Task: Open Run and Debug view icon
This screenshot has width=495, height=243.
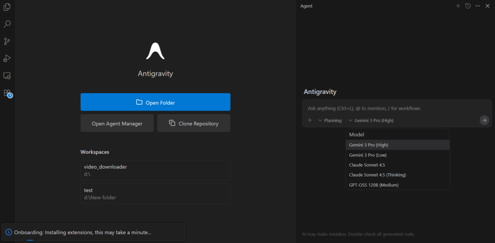Action: click(x=7, y=58)
